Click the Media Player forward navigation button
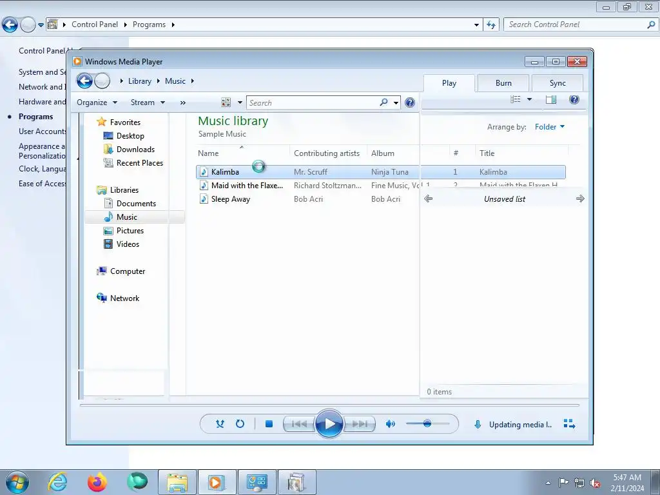Image resolution: width=660 pixels, height=495 pixels. coord(102,81)
